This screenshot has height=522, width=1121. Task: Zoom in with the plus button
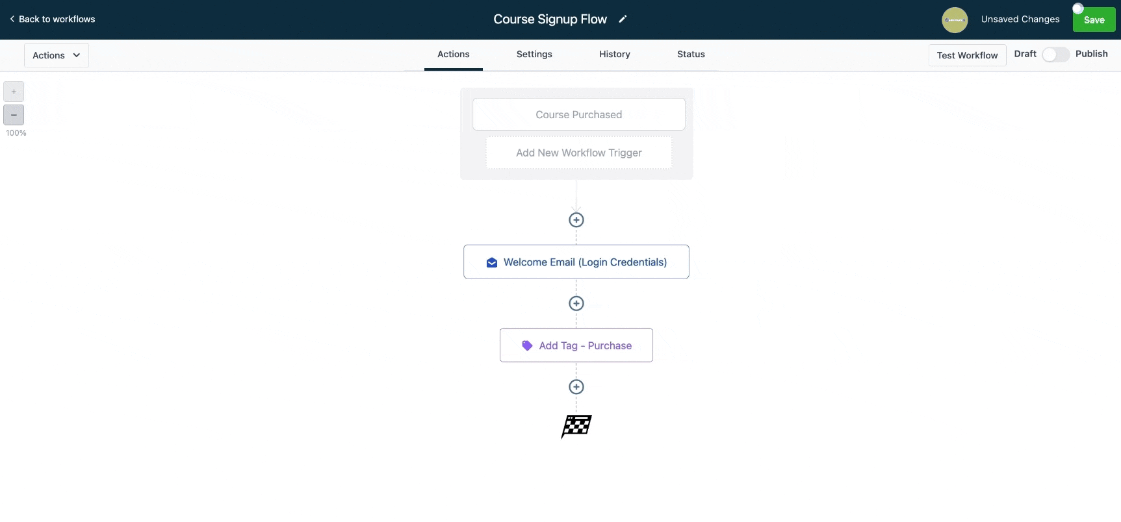(x=14, y=92)
